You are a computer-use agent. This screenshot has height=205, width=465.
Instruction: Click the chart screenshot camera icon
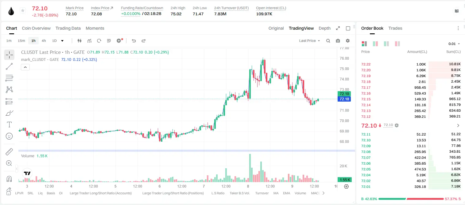tap(338, 41)
